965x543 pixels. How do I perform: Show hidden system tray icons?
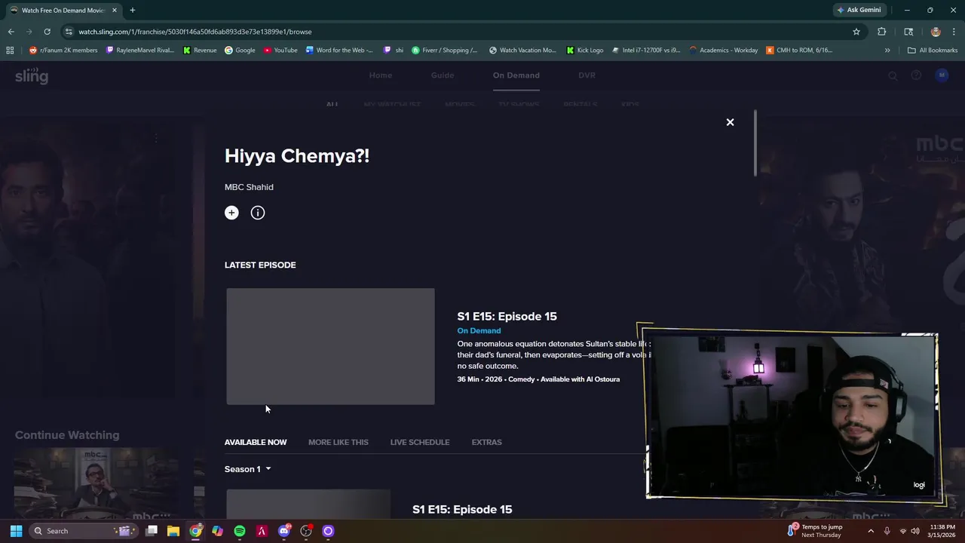(871, 531)
